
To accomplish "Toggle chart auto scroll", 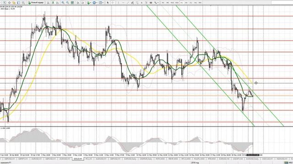I will [x=78, y=3].
